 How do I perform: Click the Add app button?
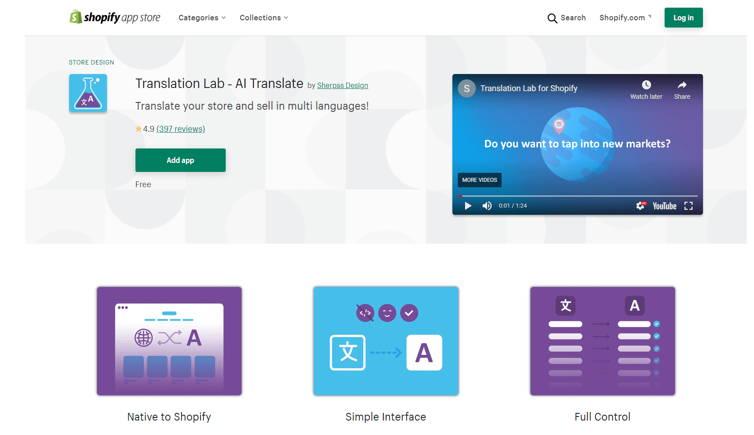tap(181, 160)
